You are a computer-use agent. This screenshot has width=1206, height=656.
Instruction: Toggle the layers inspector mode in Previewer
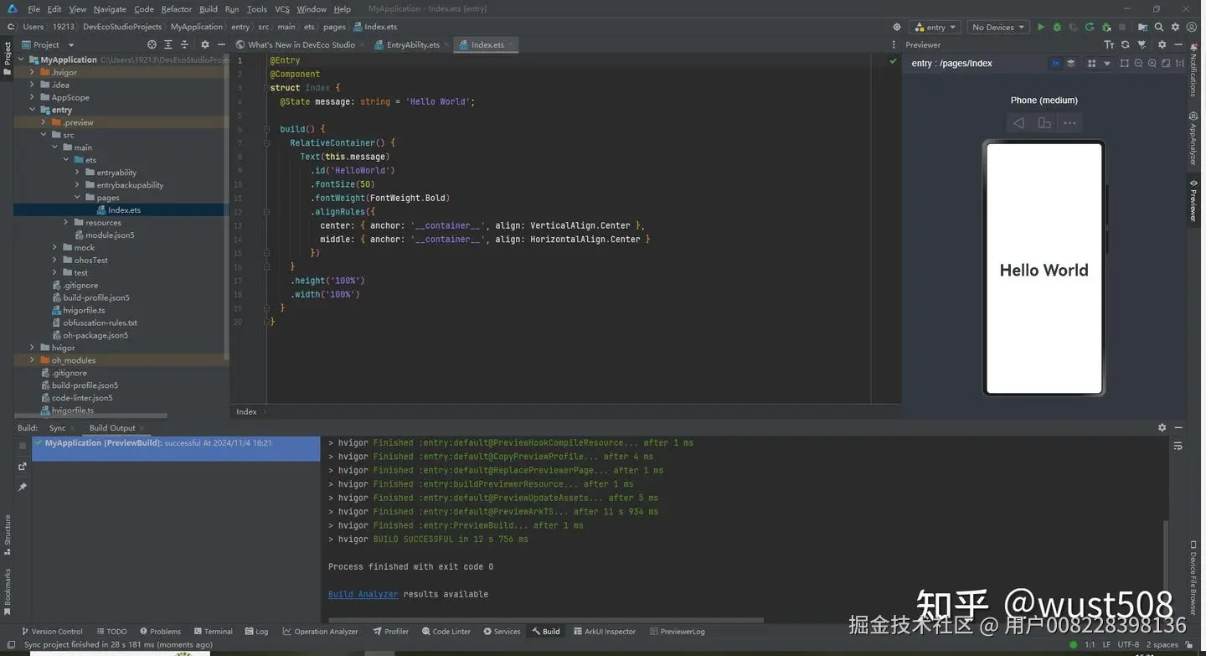1070,63
